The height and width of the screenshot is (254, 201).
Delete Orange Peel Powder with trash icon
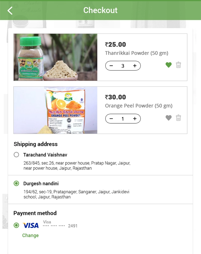click(178, 118)
